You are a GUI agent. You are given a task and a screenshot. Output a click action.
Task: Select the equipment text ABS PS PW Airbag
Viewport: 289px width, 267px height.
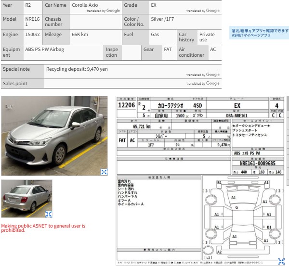click(45, 50)
